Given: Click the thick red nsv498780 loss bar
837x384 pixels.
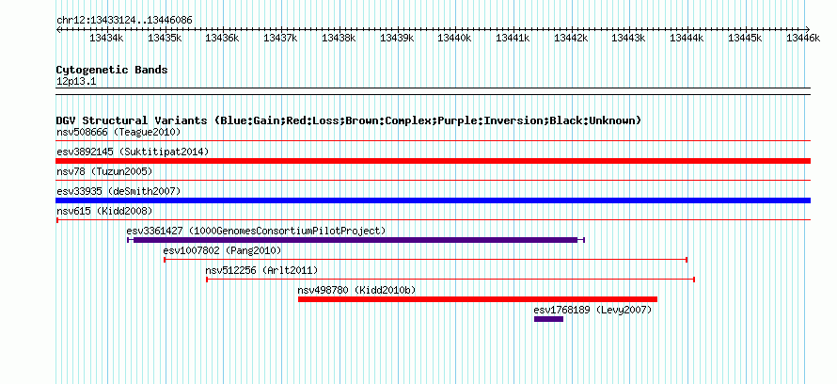Looking at the screenshot, I should (x=478, y=299).
